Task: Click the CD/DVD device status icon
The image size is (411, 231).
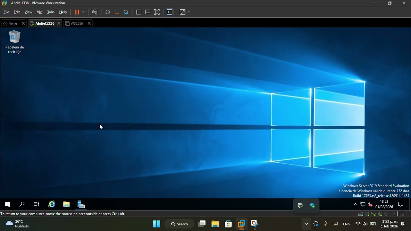Action: point(367,214)
